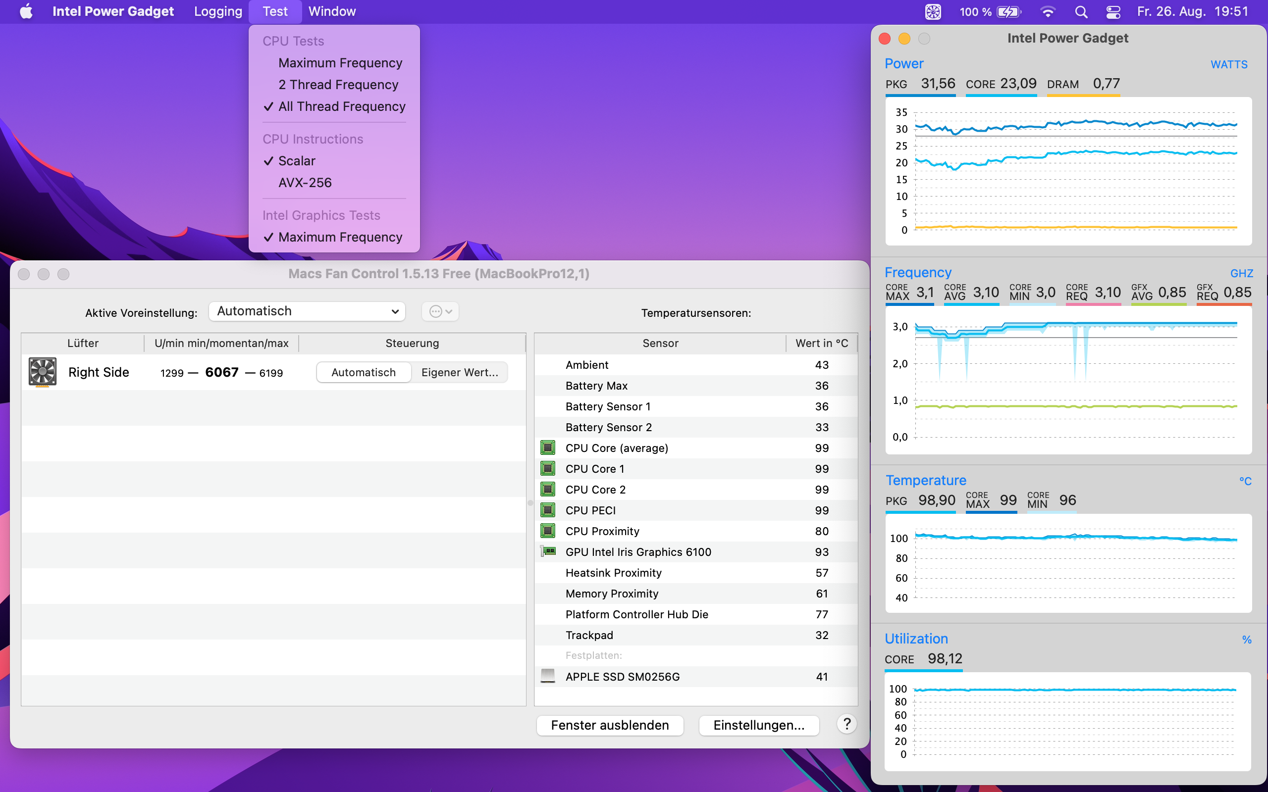The width and height of the screenshot is (1268, 792).
Task: Open the battery status icon
Action: point(1008,11)
